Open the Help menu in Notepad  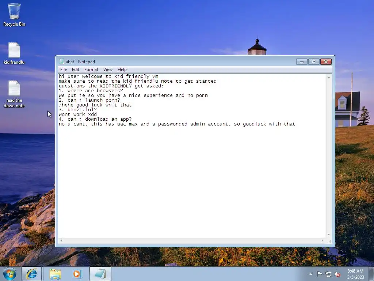(x=122, y=70)
